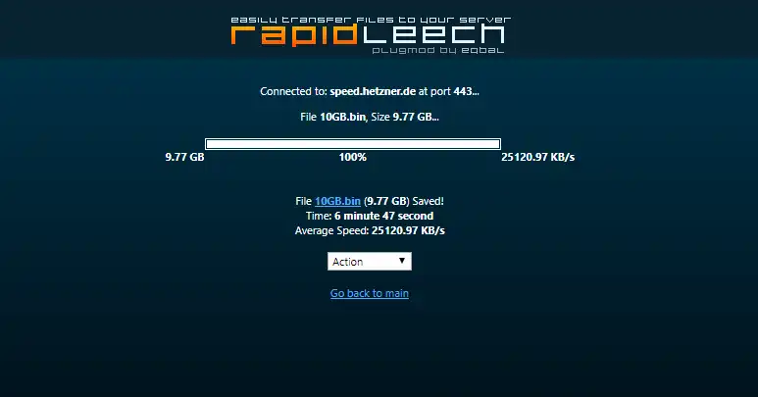This screenshot has width=758, height=397.
Task: Click the orange "rapid" part of the logo
Action: coord(296,34)
